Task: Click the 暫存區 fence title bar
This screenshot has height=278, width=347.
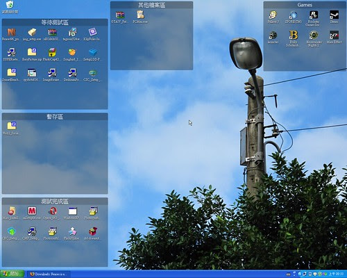Action: tap(55, 117)
